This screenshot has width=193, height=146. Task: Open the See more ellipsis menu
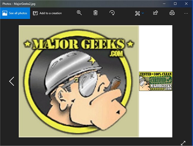pyautogui.click(x=186, y=13)
